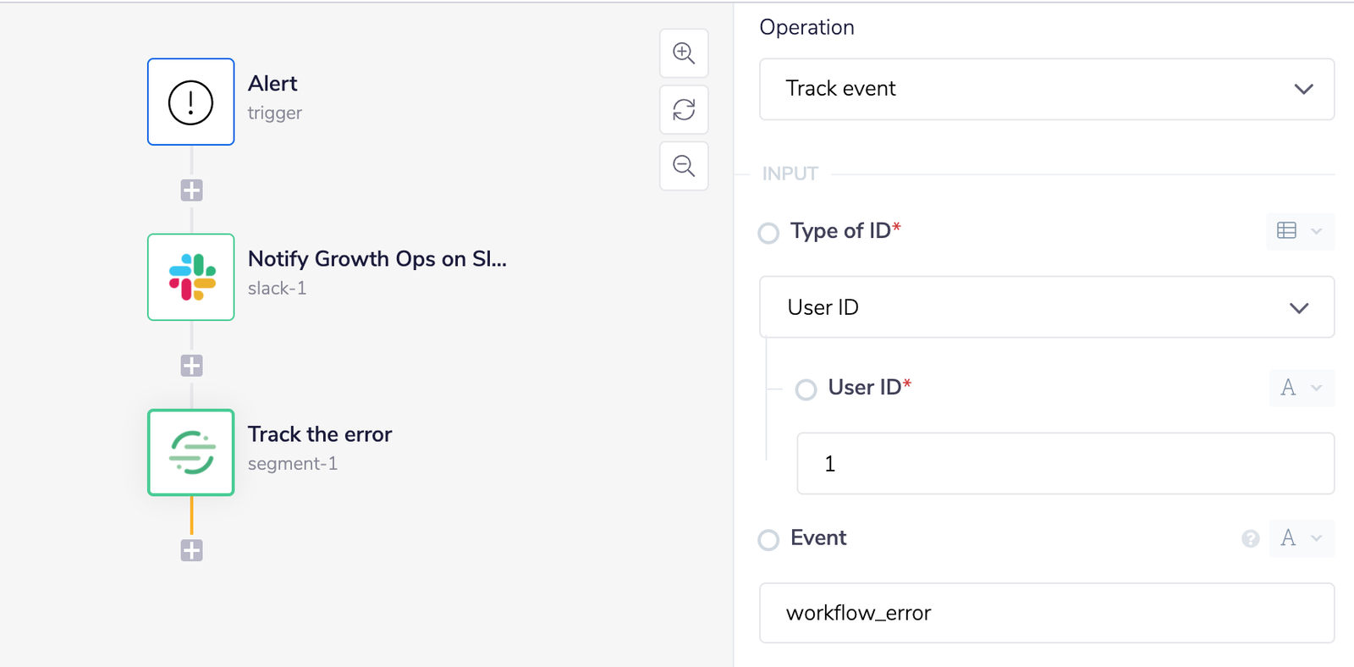The height and width of the screenshot is (667, 1354).
Task: Select the Segment node icon
Action: pyautogui.click(x=191, y=452)
